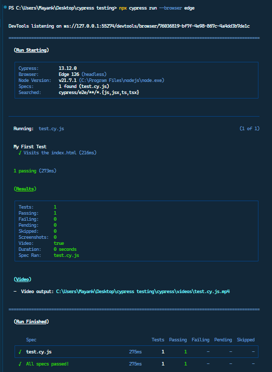The height and width of the screenshot is (372, 272).
Task: Click the --browser flag in the command
Action: tap(170, 8)
